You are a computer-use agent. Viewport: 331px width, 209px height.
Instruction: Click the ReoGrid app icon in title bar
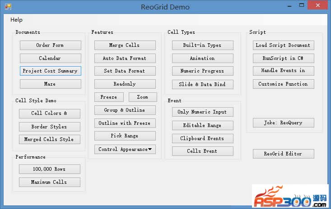(8, 7)
